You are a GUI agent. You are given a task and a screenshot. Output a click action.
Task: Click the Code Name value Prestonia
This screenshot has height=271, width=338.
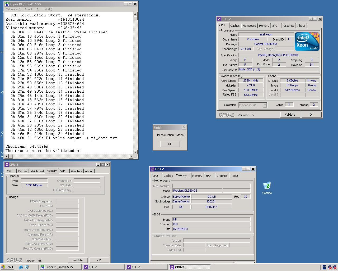click(x=253, y=39)
